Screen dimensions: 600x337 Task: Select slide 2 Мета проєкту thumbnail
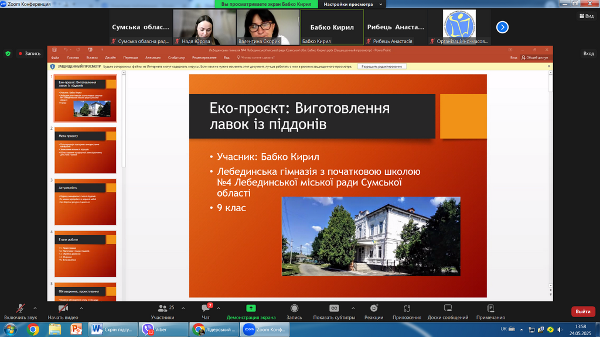[x=86, y=150]
